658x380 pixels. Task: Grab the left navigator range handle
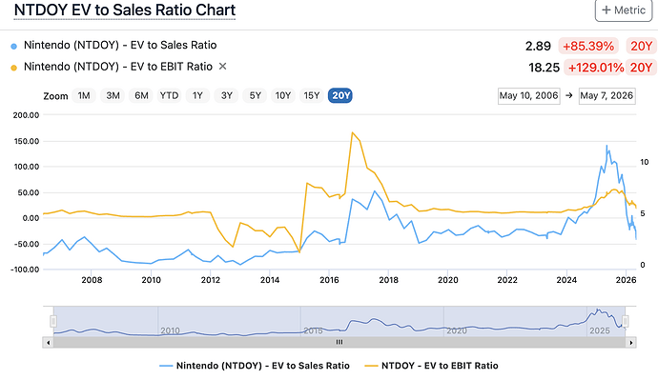pos(53,321)
